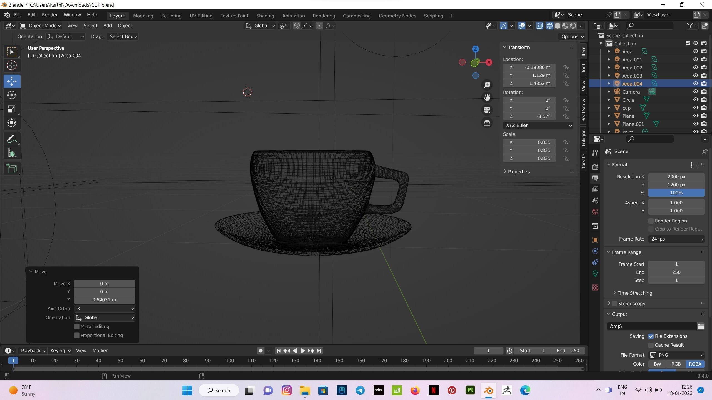This screenshot has height=400, width=712.
Task: Open the Options popover button
Action: (572, 37)
